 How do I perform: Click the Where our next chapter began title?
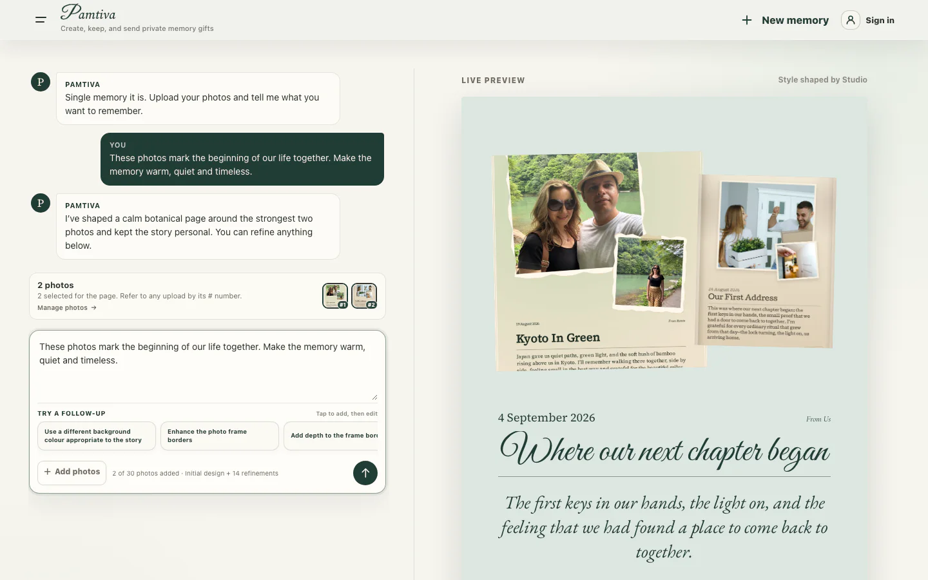click(664, 450)
